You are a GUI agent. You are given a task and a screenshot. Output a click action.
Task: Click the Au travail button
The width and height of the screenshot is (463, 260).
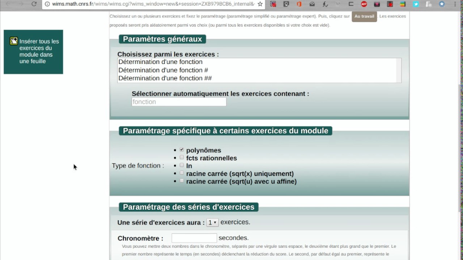(364, 16)
